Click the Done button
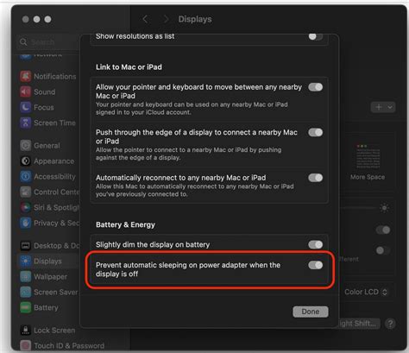The image size is (409, 353). click(x=311, y=312)
